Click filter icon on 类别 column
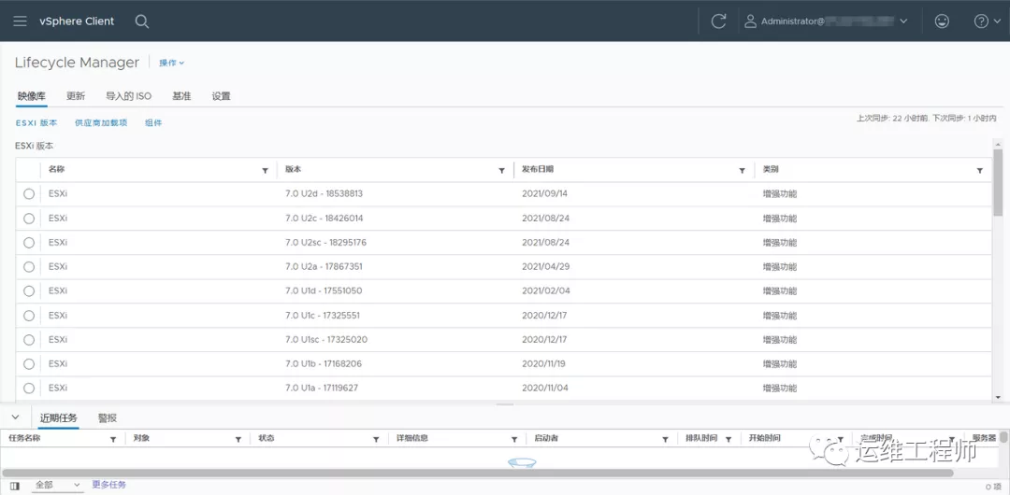The height and width of the screenshot is (495, 1010). point(979,171)
